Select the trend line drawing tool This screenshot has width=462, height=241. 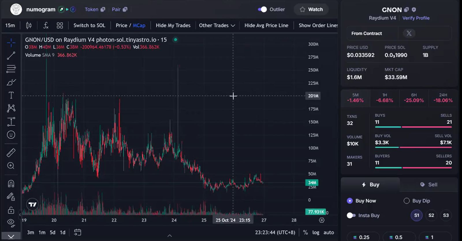(x=11, y=56)
